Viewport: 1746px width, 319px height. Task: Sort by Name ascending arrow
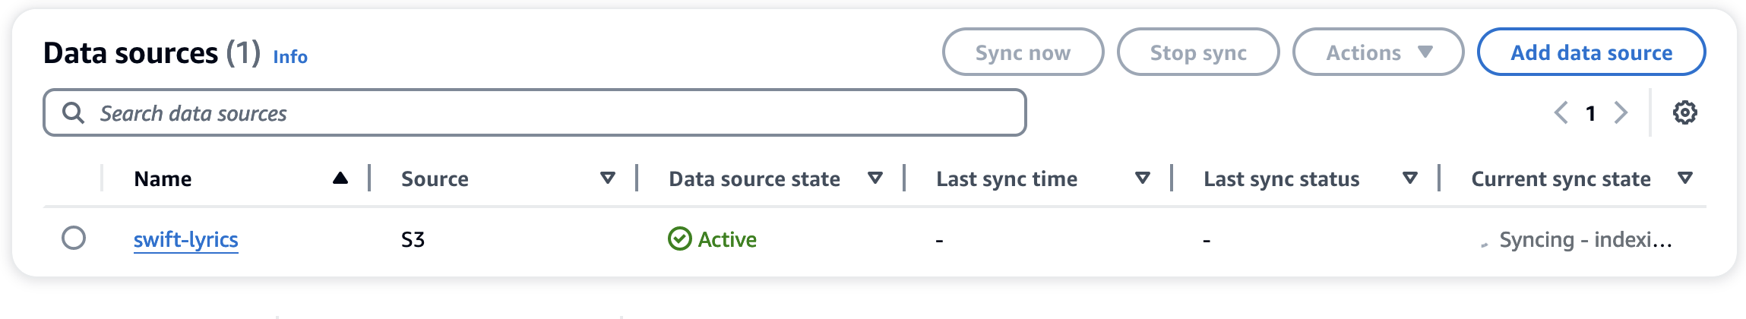point(340,178)
